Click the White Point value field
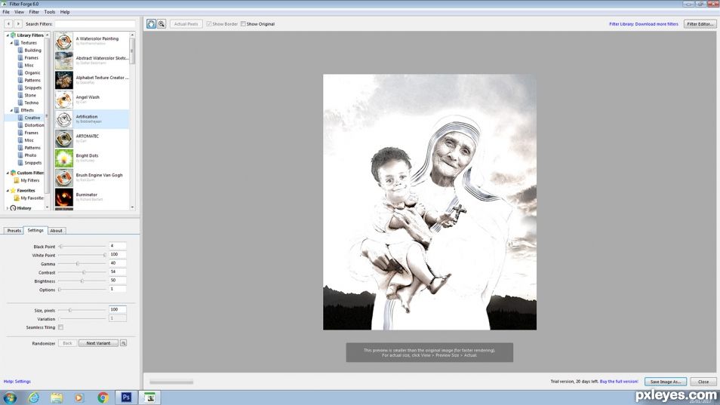 pos(118,255)
